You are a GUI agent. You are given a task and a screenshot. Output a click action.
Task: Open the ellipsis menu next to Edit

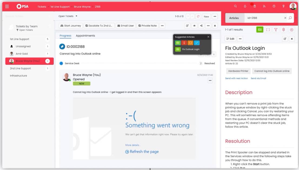click(x=240, y=39)
